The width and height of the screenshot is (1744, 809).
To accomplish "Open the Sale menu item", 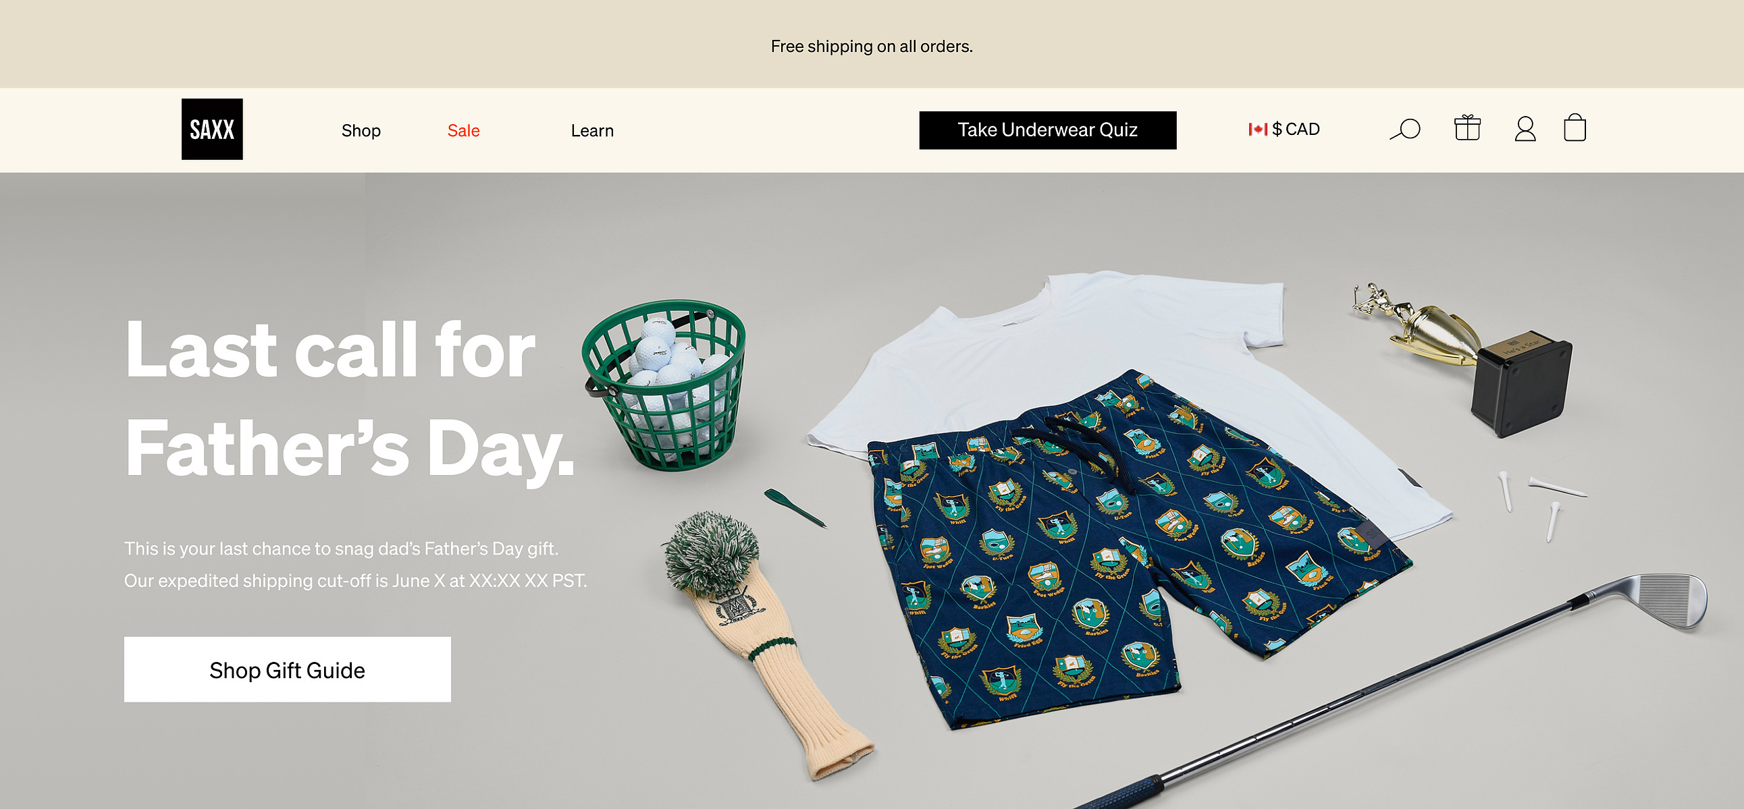I will (464, 130).
